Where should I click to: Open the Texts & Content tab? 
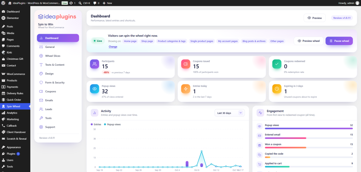[58, 65]
